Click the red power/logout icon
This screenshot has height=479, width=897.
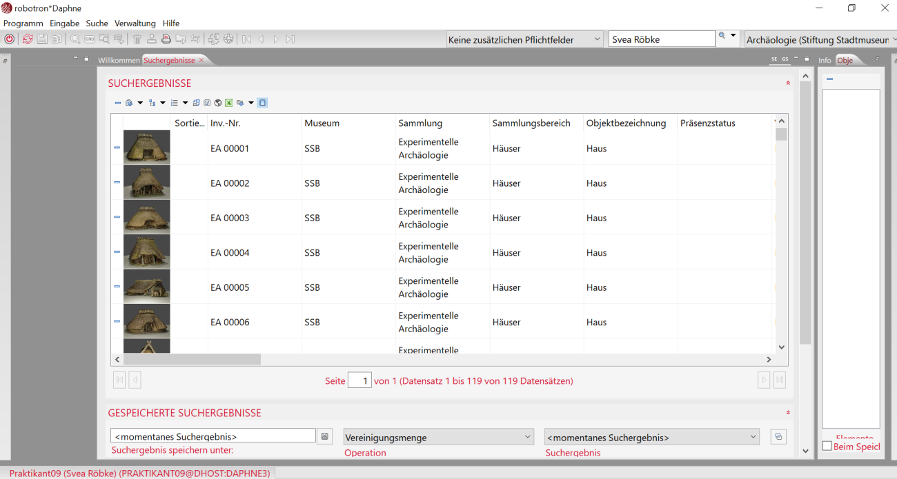point(9,39)
